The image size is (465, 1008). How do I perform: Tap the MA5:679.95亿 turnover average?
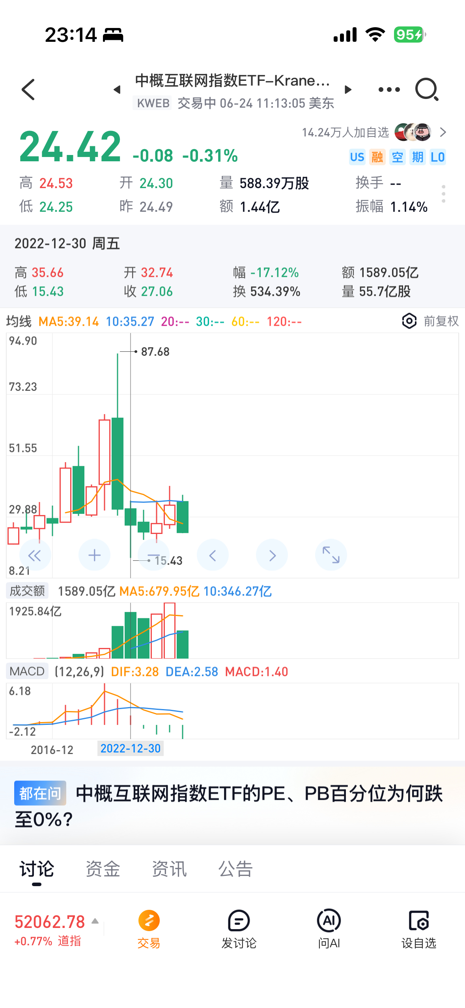(159, 591)
